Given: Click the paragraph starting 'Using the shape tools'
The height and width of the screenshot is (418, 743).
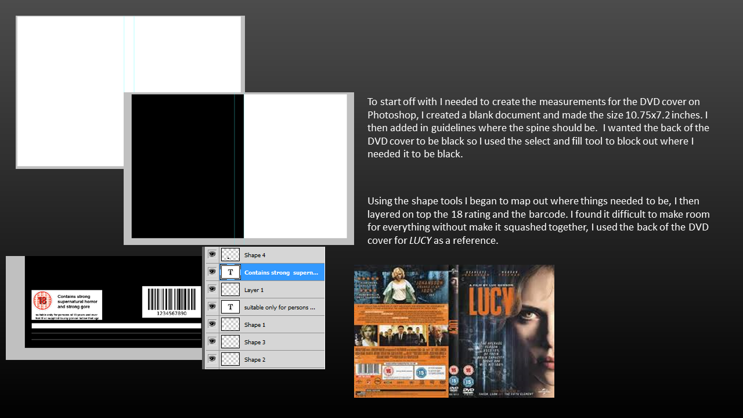Looking at the screenshot, I should pos(538,220).
